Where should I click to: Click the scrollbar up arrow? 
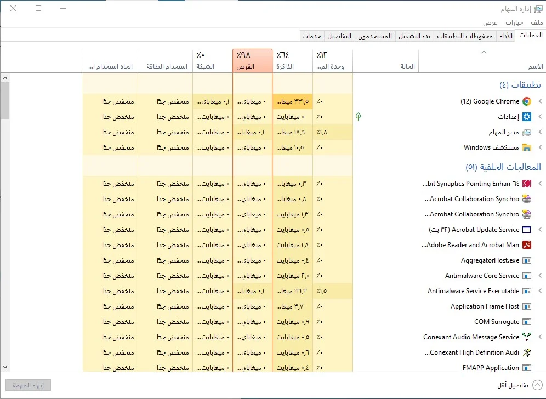(x=5, y=78)
